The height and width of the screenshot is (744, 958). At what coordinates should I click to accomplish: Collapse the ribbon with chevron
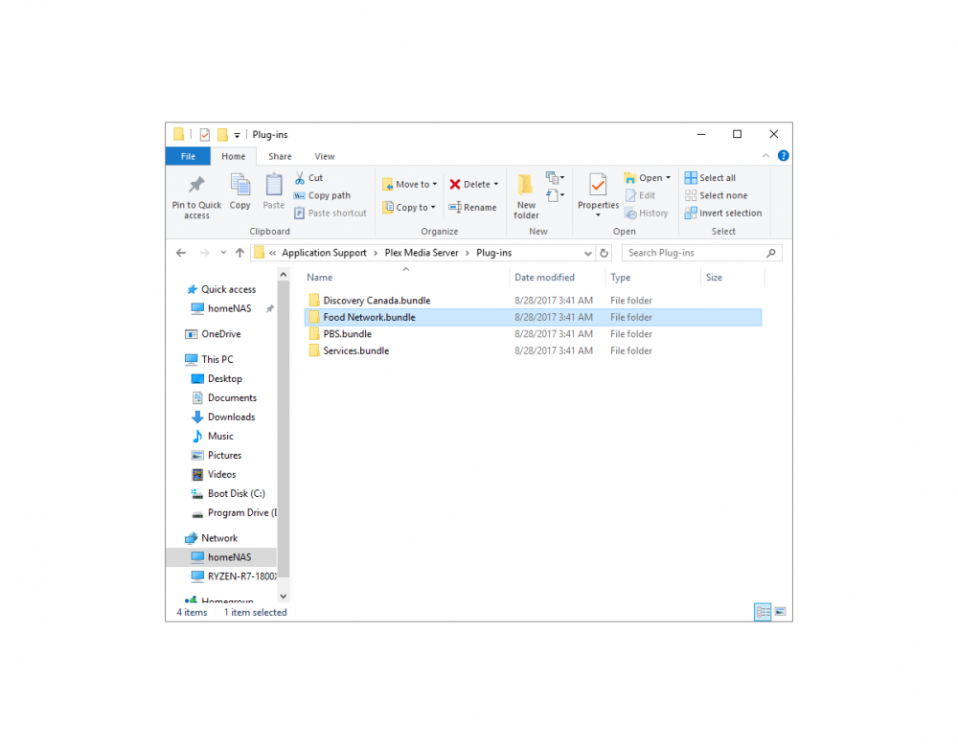[x=765, y=156]
